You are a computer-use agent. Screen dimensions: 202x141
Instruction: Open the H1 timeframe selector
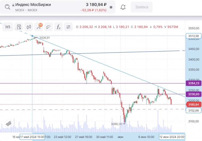coord(8,27)
